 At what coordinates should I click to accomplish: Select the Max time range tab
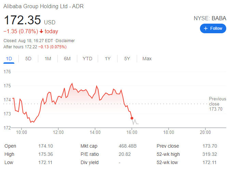pos(147,59)
